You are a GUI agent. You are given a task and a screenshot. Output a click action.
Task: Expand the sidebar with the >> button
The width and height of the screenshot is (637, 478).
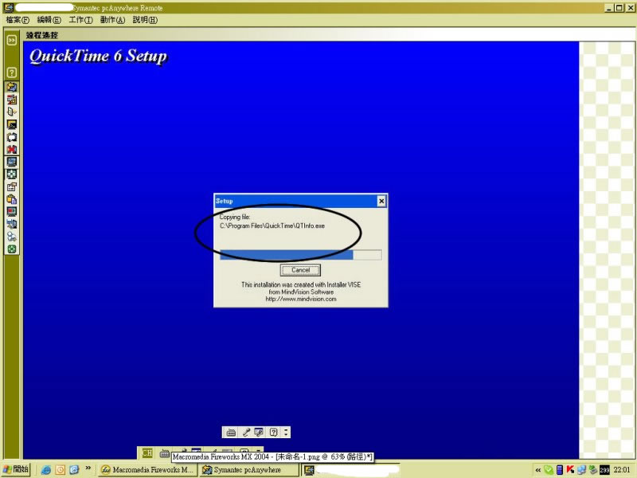(12, 40)
